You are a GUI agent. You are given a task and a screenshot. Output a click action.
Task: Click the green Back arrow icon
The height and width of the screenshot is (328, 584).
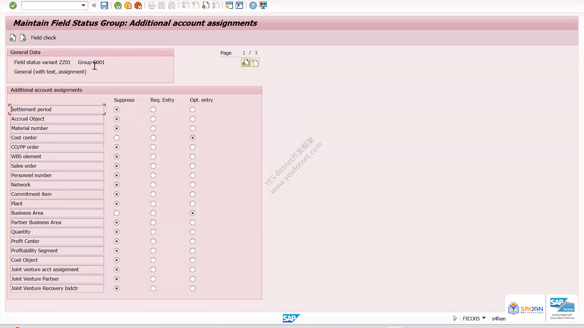coord(118,5)
